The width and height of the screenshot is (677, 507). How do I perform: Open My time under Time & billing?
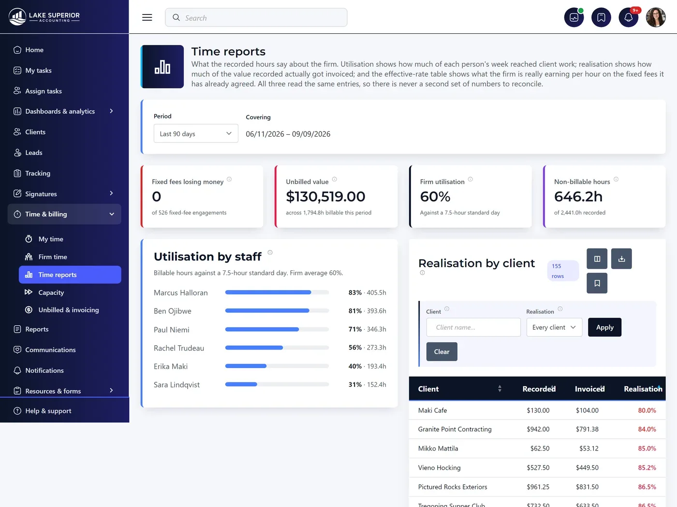70,239
